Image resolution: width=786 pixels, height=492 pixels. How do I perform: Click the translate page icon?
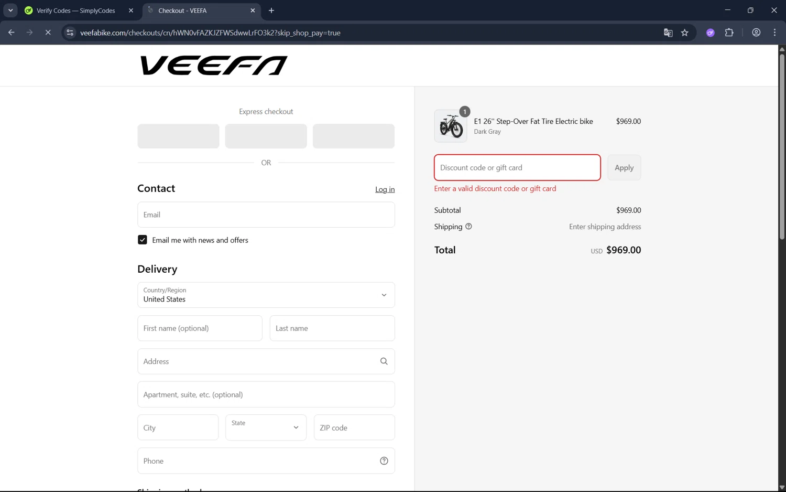coord(668,33)
